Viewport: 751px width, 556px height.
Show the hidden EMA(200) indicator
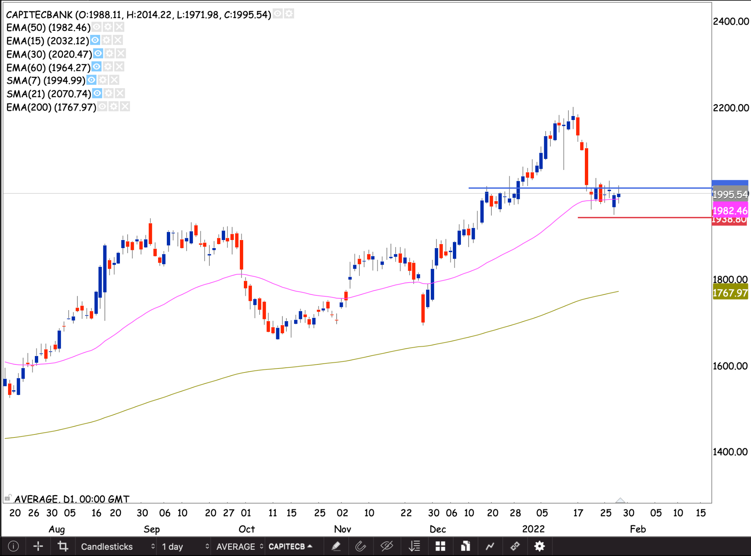[103, 107]
